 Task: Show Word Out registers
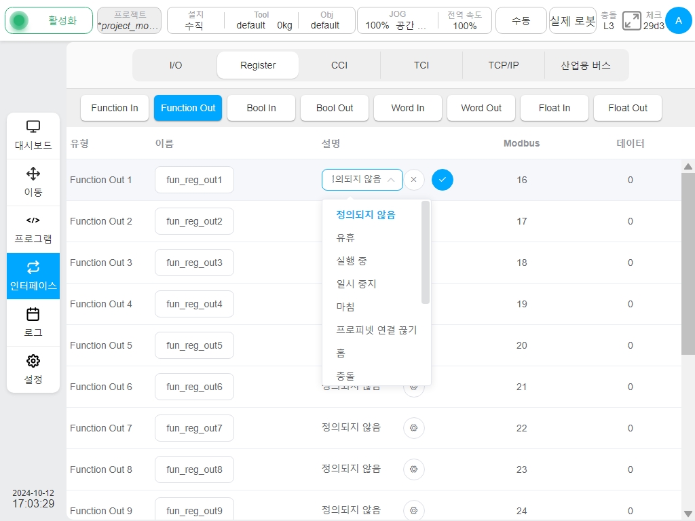pyautogui.click(x=481, y=108)
